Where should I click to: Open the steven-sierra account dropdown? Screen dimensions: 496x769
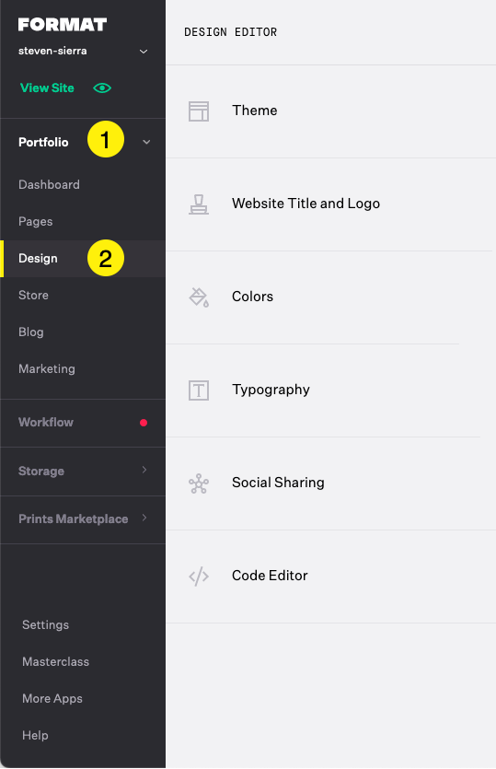pyautogui.click(x=144, y=52)
